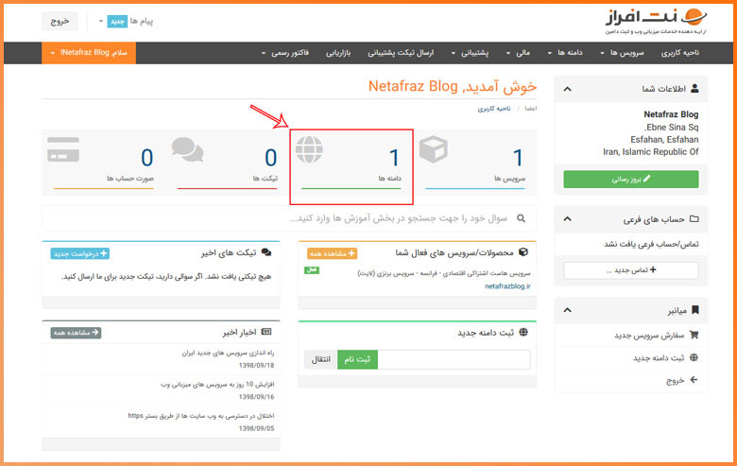Open the مالی dropdown menu
Image resolution: width=737 pixels, height=466 pixels.
[518, 53]
